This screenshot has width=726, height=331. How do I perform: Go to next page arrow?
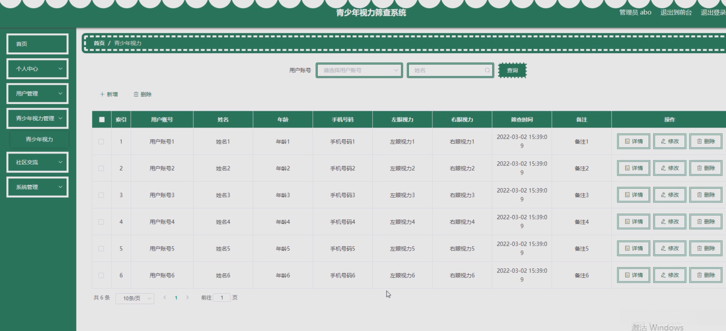pos(187,297)
